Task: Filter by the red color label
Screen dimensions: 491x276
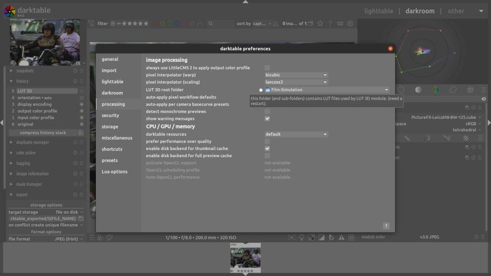Action: click(x=155, y=23)
